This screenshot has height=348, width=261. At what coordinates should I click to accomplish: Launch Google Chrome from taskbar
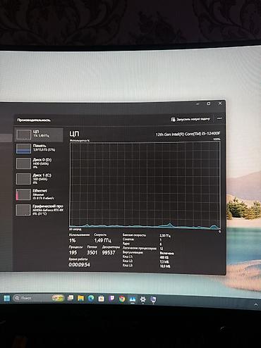(x=122, y=299)
